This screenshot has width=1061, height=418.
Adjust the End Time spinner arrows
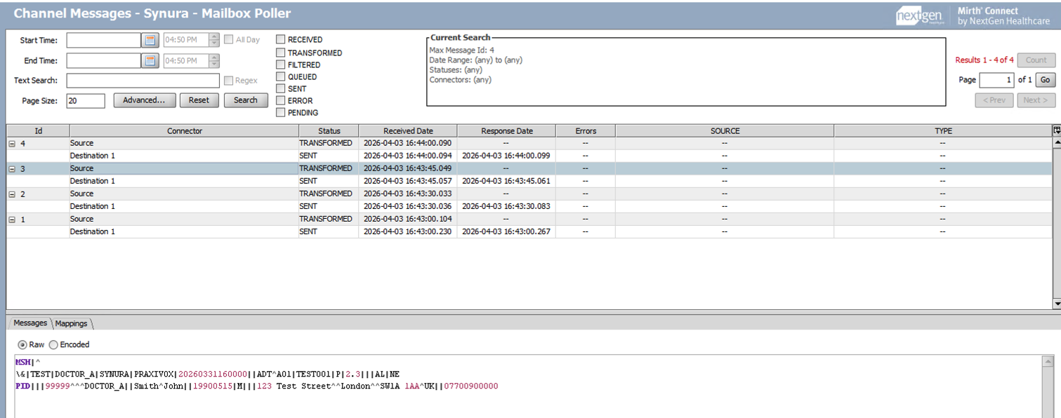(x=215, y=61)
